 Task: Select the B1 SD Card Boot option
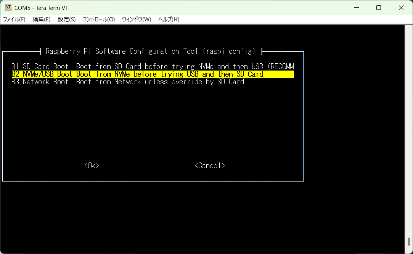(x=153, y=66)
